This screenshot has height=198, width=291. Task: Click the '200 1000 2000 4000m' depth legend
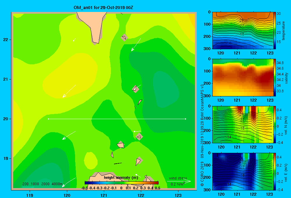42,184
